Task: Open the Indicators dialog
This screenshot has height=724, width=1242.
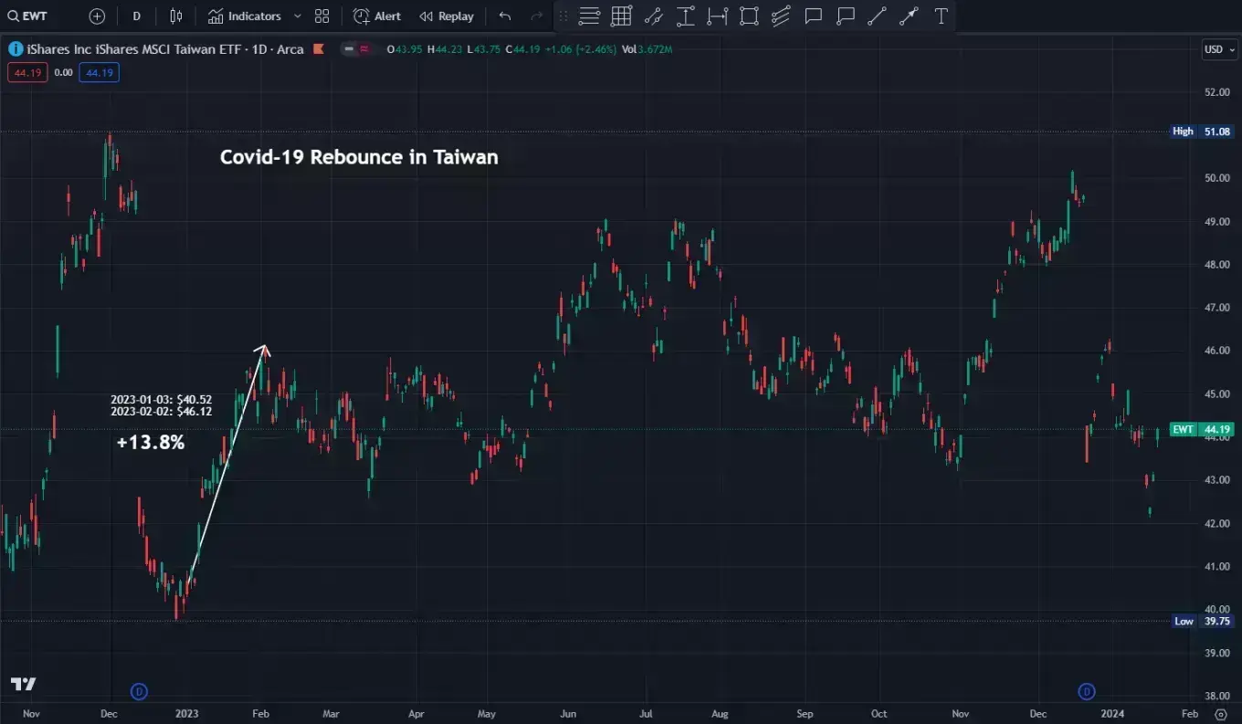Action: [x=244, y=16]
